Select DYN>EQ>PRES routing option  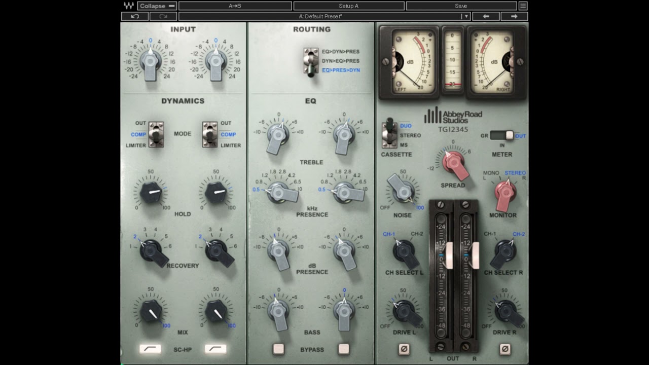click(x=341, y=61)
